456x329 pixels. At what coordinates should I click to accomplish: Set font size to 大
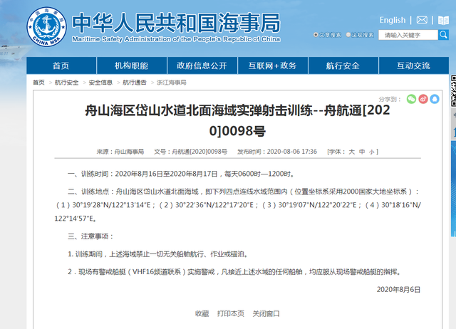[x=352, y=152]
